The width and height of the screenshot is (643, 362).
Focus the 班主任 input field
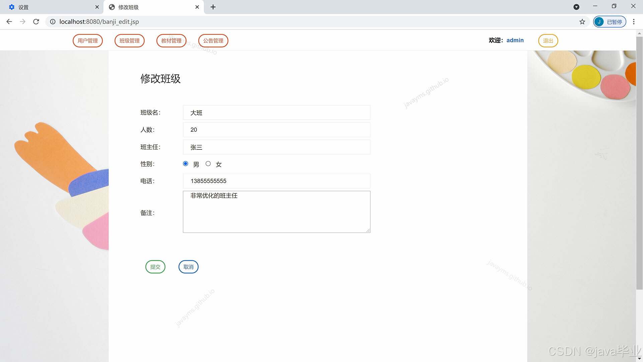pos(277,147)
